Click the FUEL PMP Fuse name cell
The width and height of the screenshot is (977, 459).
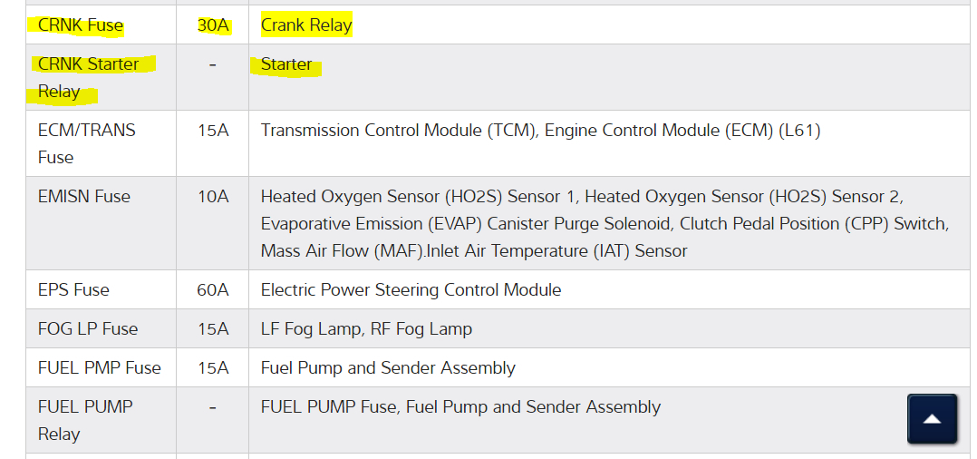tap(100, 368)
